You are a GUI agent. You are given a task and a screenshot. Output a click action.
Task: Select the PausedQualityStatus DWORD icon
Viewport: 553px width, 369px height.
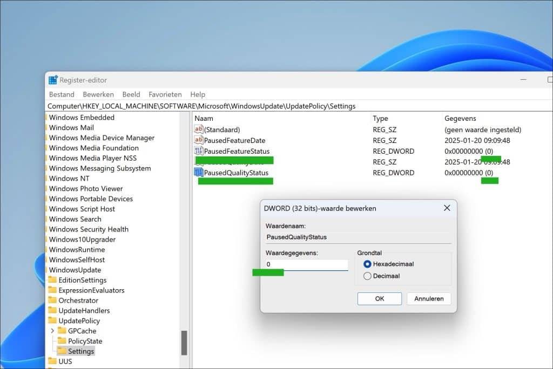click(199, 172)
